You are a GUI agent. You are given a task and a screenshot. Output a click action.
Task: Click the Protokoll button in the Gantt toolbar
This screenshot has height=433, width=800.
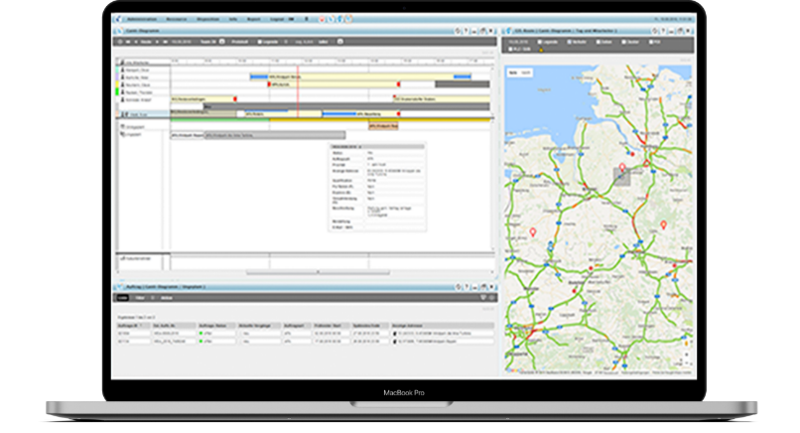(238, 42)
